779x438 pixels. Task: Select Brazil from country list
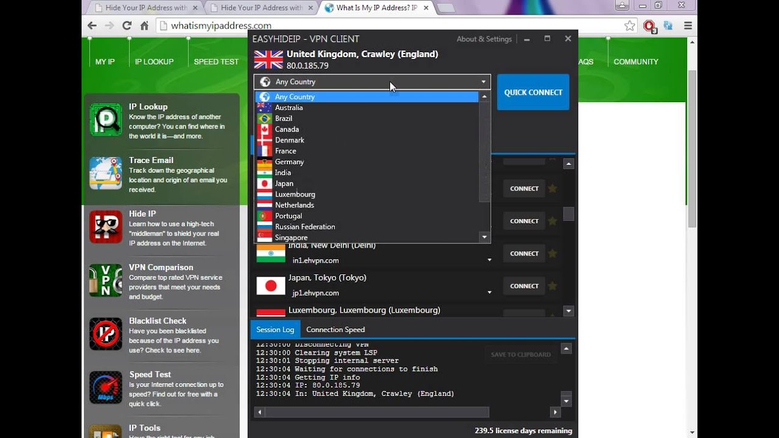click(x=367, y=119)
